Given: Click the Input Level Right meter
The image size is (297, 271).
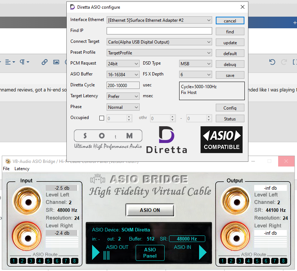Looking at the screenshot, I should [62, 233].
